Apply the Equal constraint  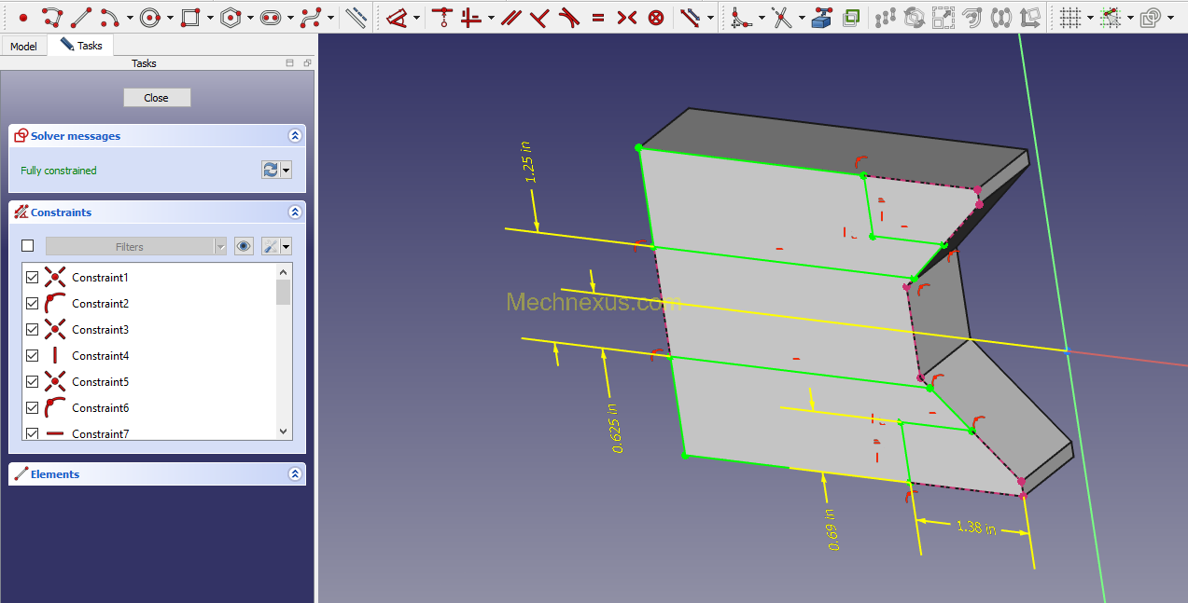(598, 17)
